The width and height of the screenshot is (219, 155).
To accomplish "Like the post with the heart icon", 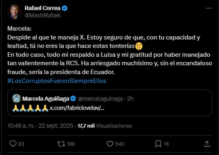I will (x=110, y=144).
